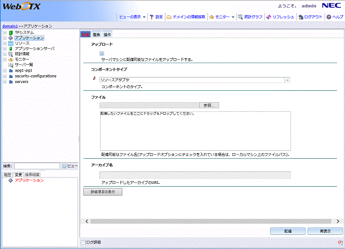The image size is (345, 249).
Task: Click the リフレッシュ toolbar icon
Action: point(269,17)
